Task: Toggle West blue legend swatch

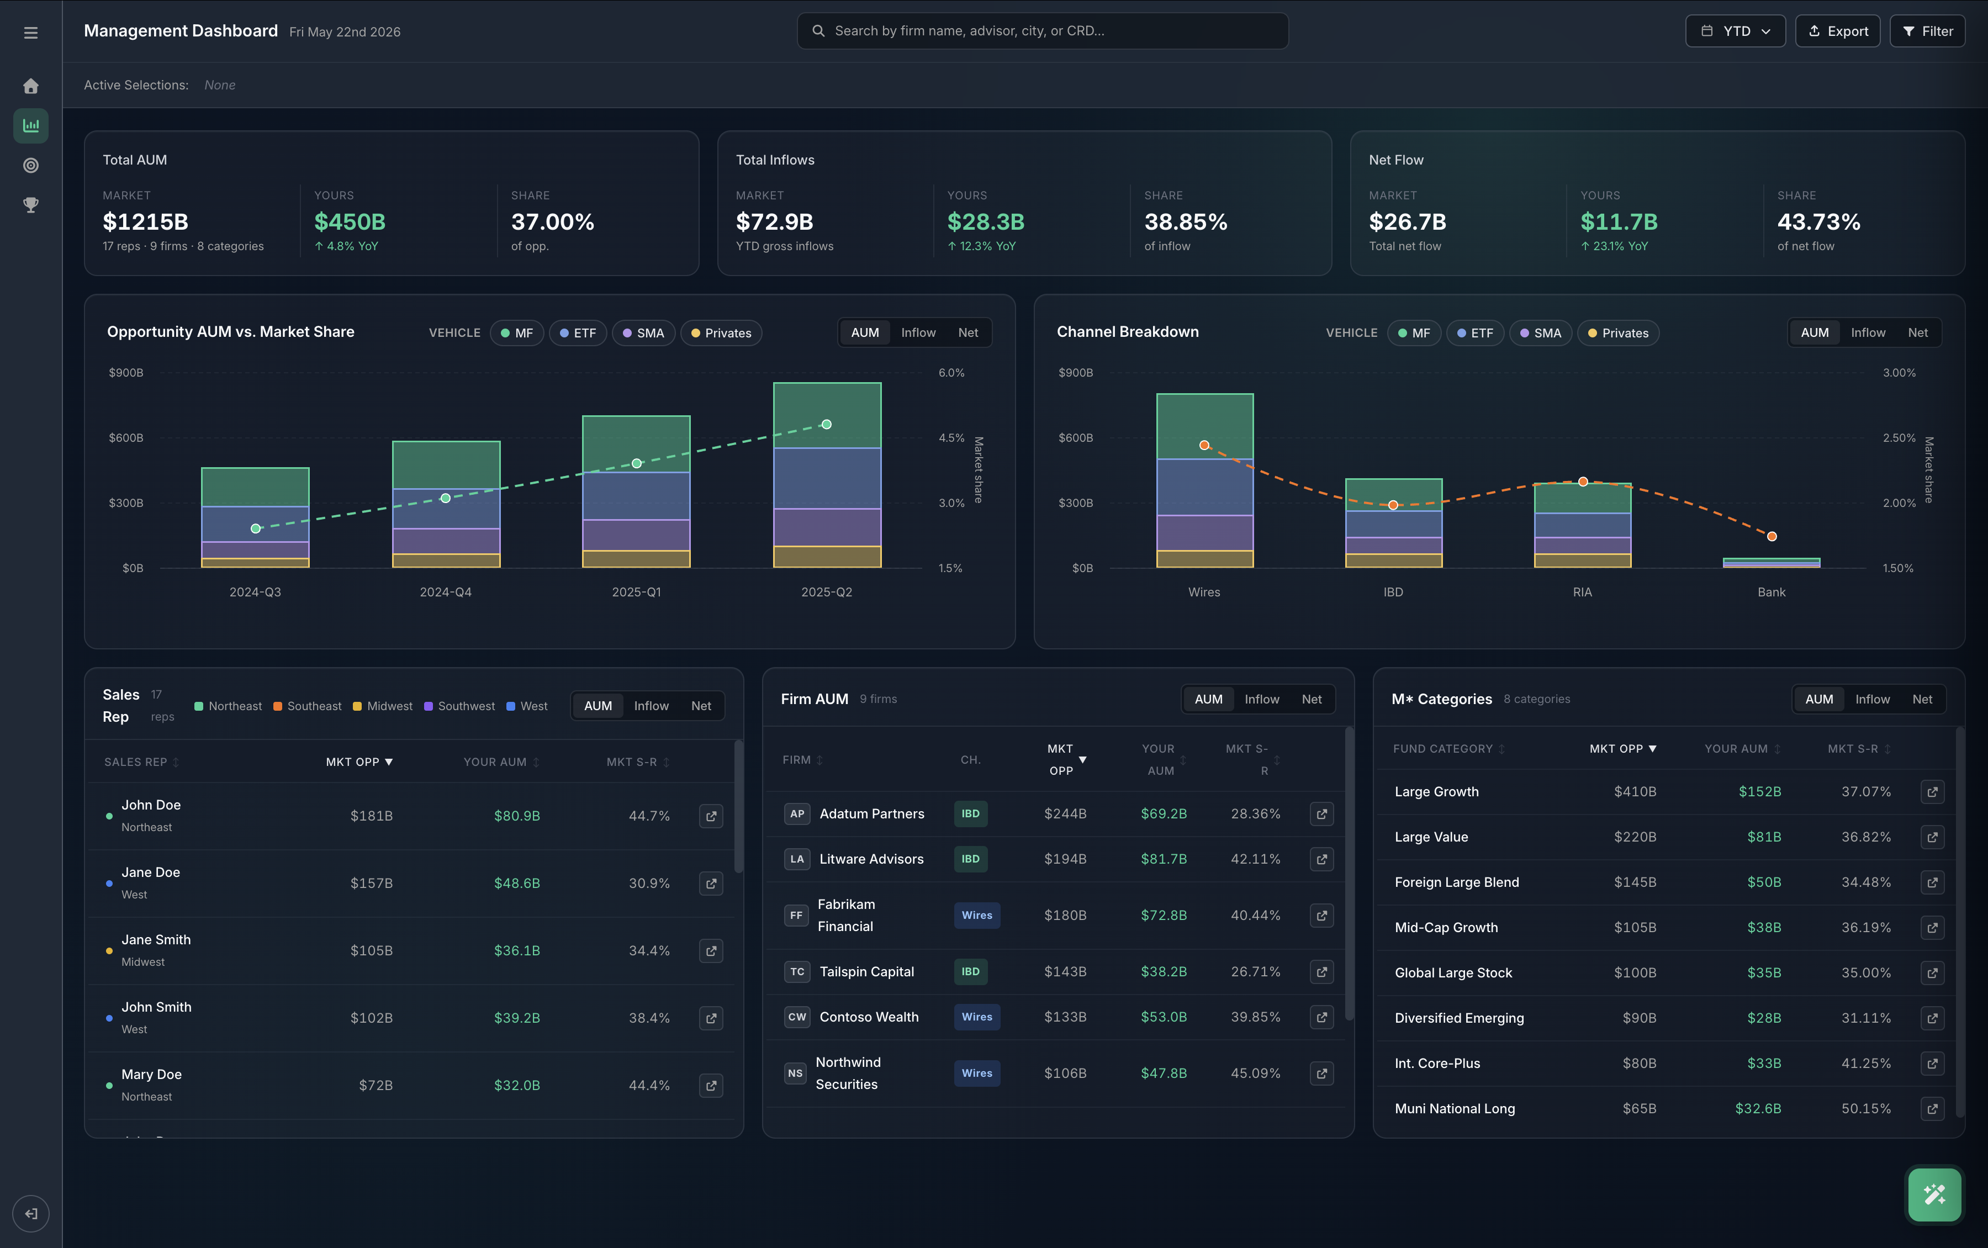Action: click(511, 706)
